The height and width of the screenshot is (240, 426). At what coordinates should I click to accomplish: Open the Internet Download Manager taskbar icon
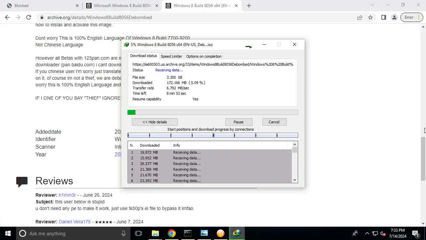tap(237, 233)
